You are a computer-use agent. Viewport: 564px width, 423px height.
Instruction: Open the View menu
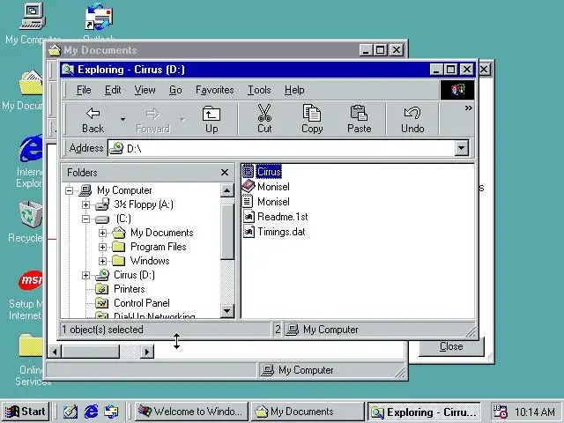tap(145, 90)
